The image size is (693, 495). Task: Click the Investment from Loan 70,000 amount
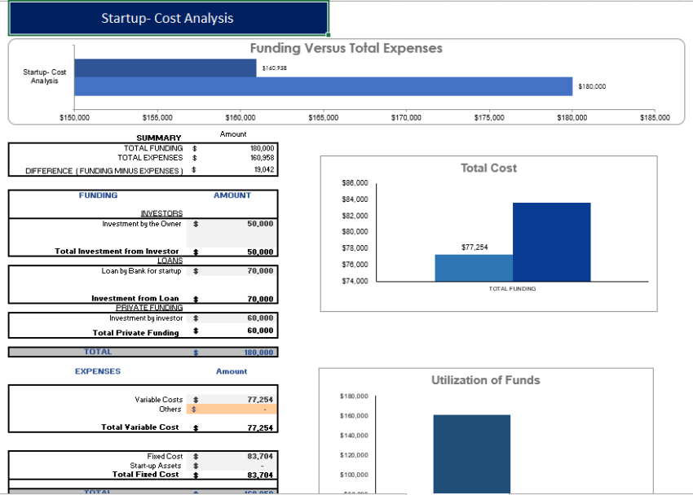pos(261,298)
